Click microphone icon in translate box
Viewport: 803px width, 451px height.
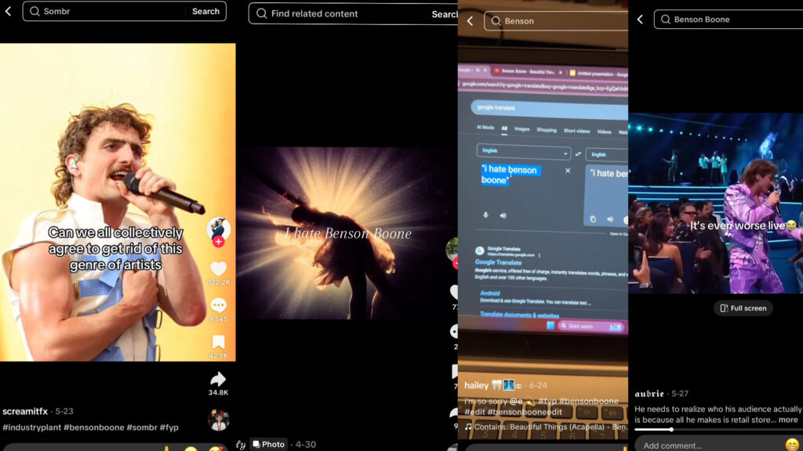click(x=485, y=215)
